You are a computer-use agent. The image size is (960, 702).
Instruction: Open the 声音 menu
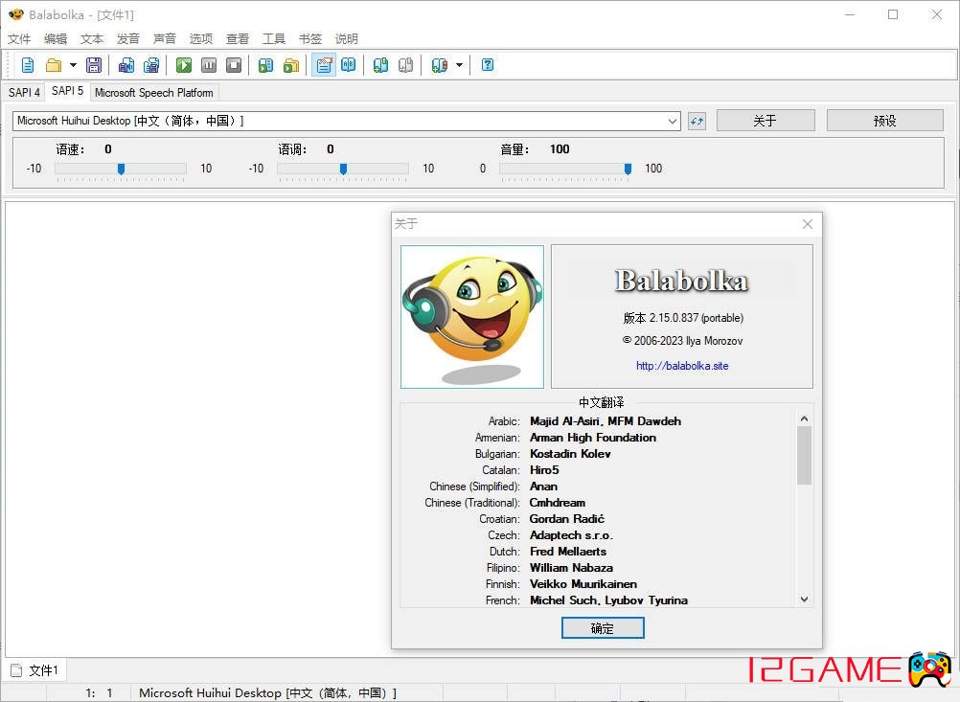point(165,38)
